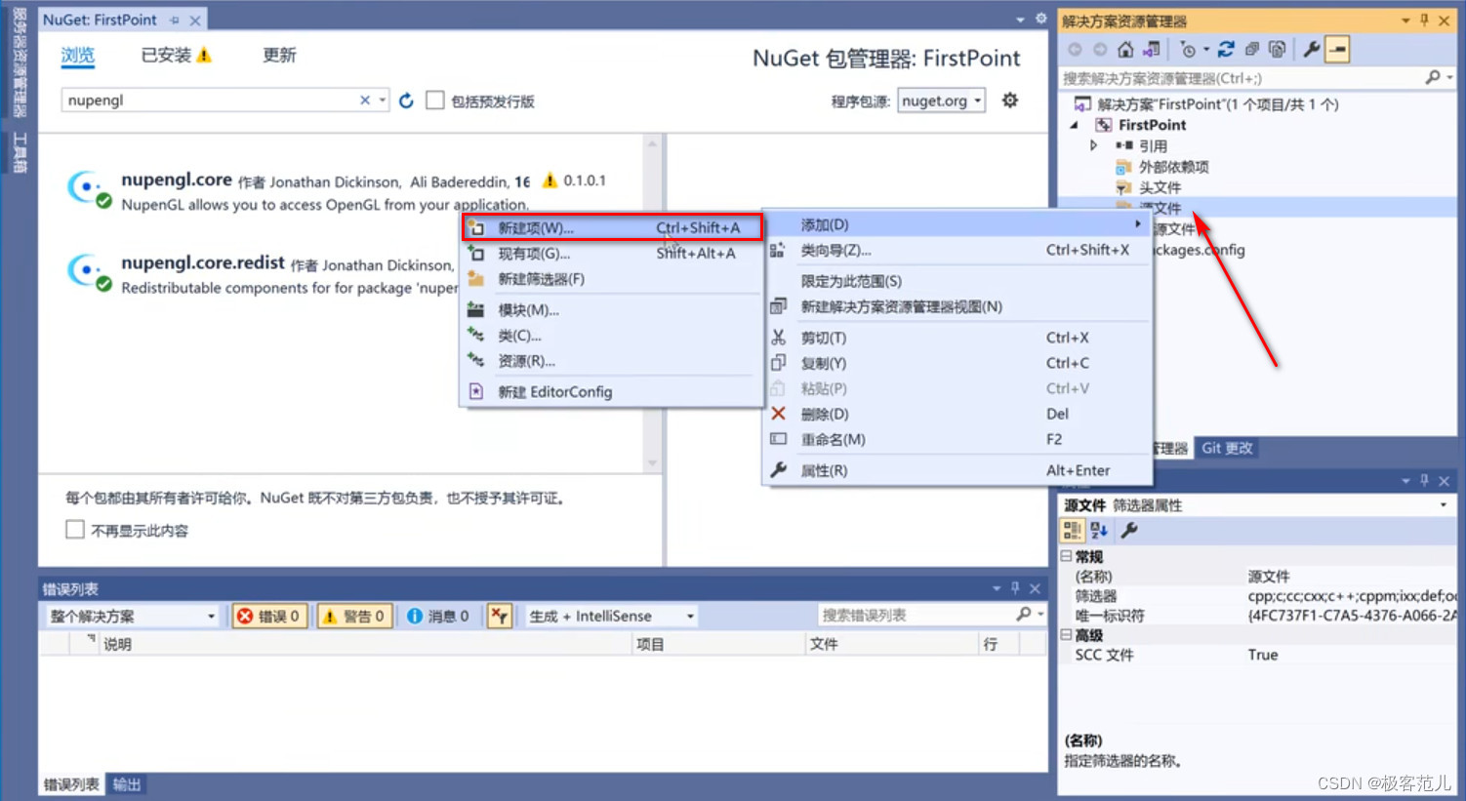Open NuGet settings gear icon
Viewport: 1466px width, 801px height.
tap(1010, 100)
